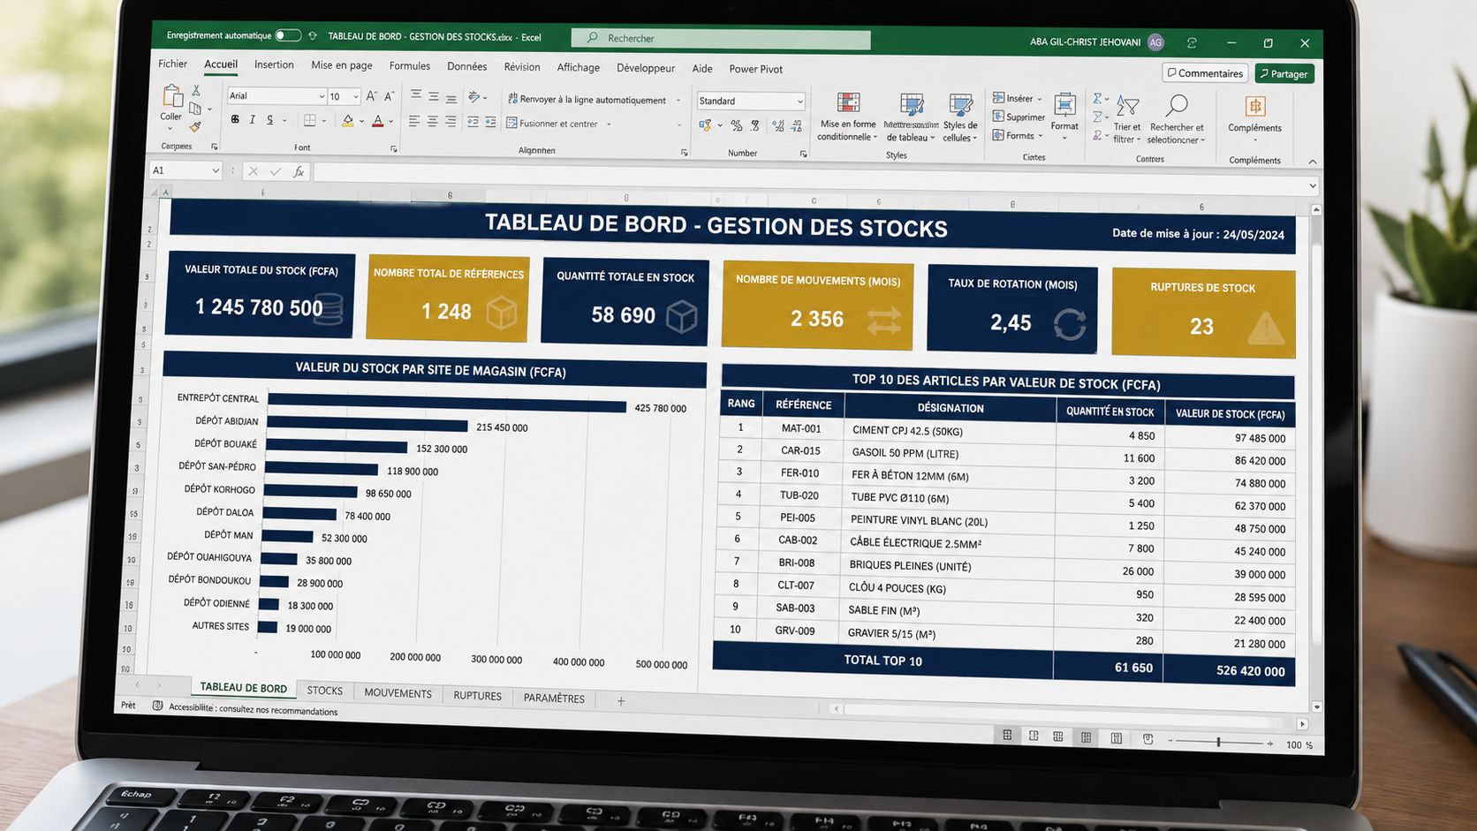Open the Compléments add-ins icon

[x=1254, y=107]
